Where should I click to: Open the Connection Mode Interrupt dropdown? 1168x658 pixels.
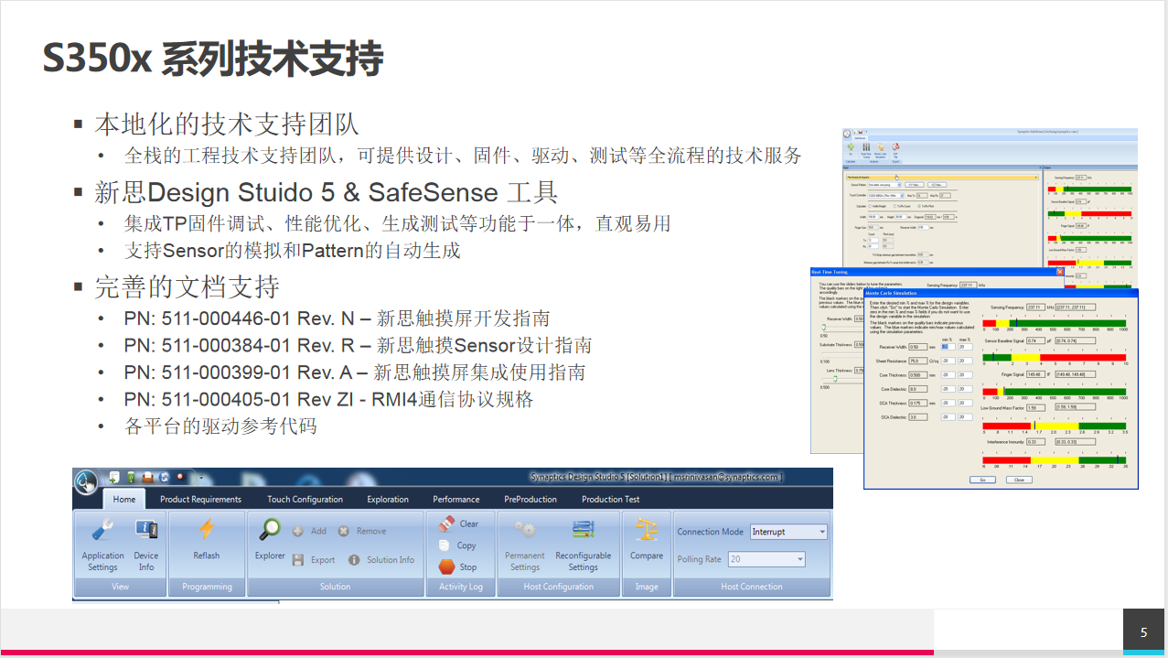point(788,531)
